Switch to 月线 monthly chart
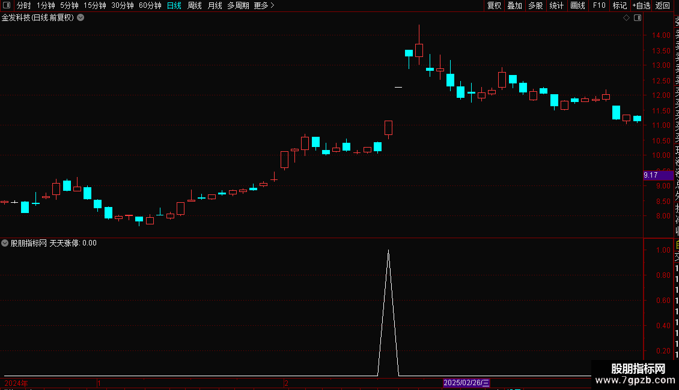This screenshot has width=679, height=390. click(x=215, y=5)
